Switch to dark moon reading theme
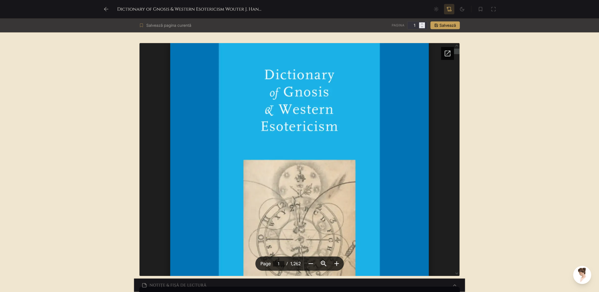This screenshot has width=599, height=292. click(x=462, y=9)
